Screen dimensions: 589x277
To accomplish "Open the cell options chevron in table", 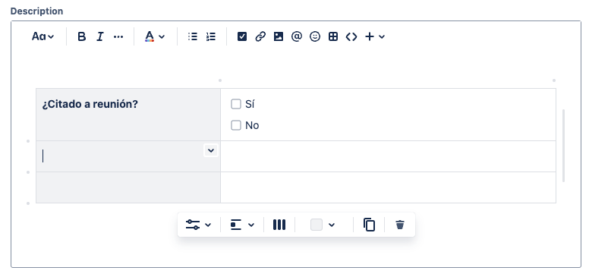I will pos(211,150).
